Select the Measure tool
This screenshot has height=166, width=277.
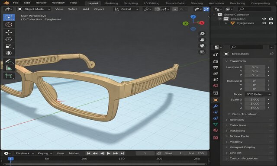(x=9, y=68)
